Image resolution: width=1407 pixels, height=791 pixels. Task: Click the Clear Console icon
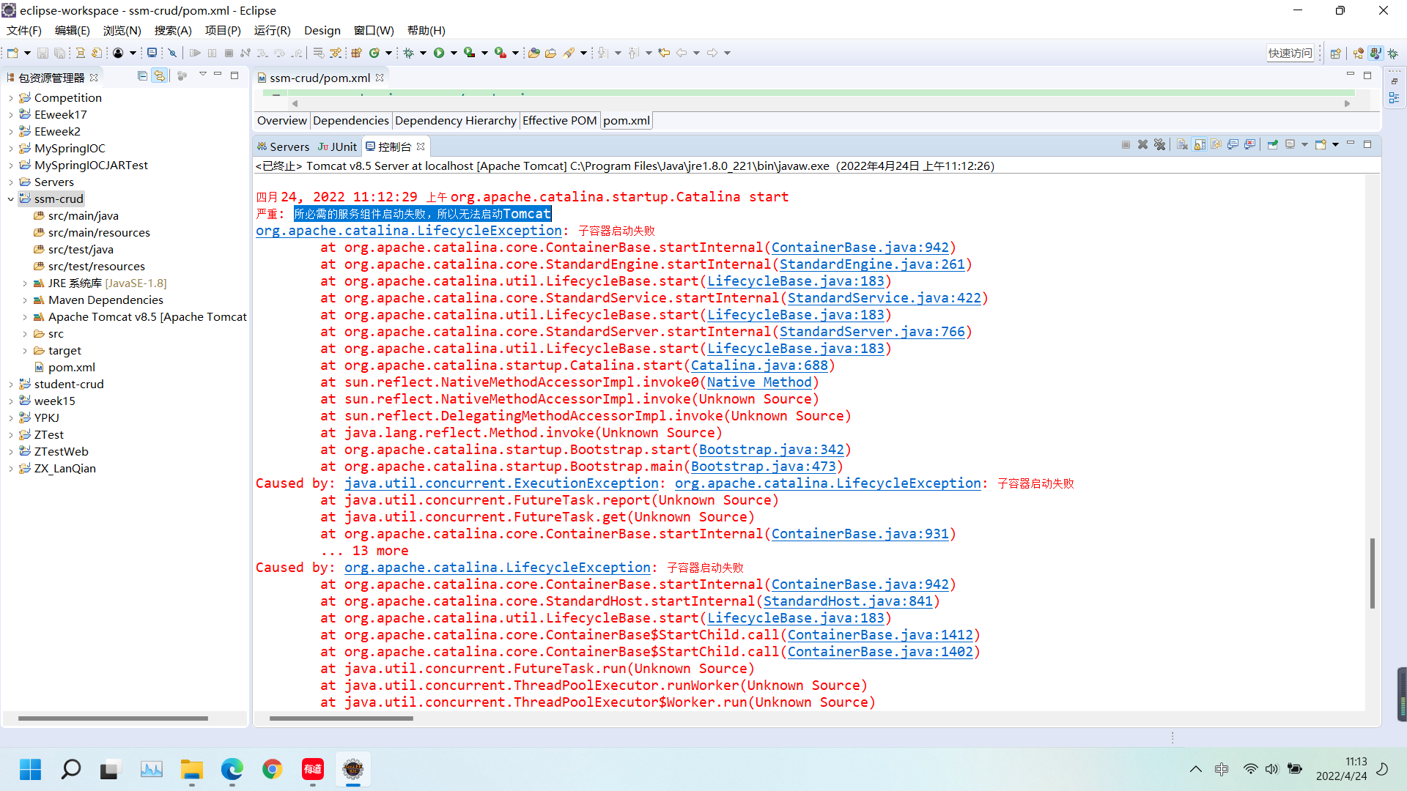[1182, 144]
